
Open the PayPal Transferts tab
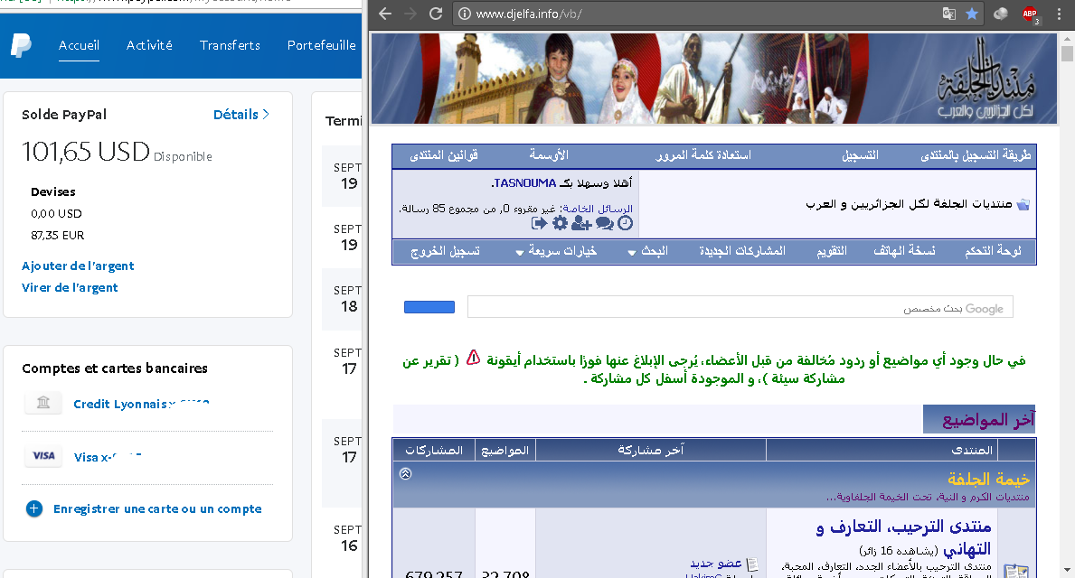[230, 45]
